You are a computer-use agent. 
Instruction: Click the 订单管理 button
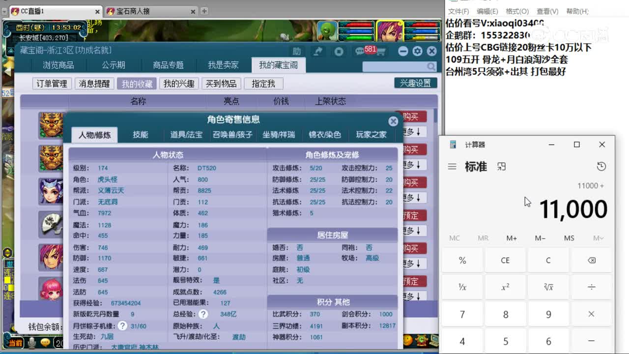tap(52, 84)
